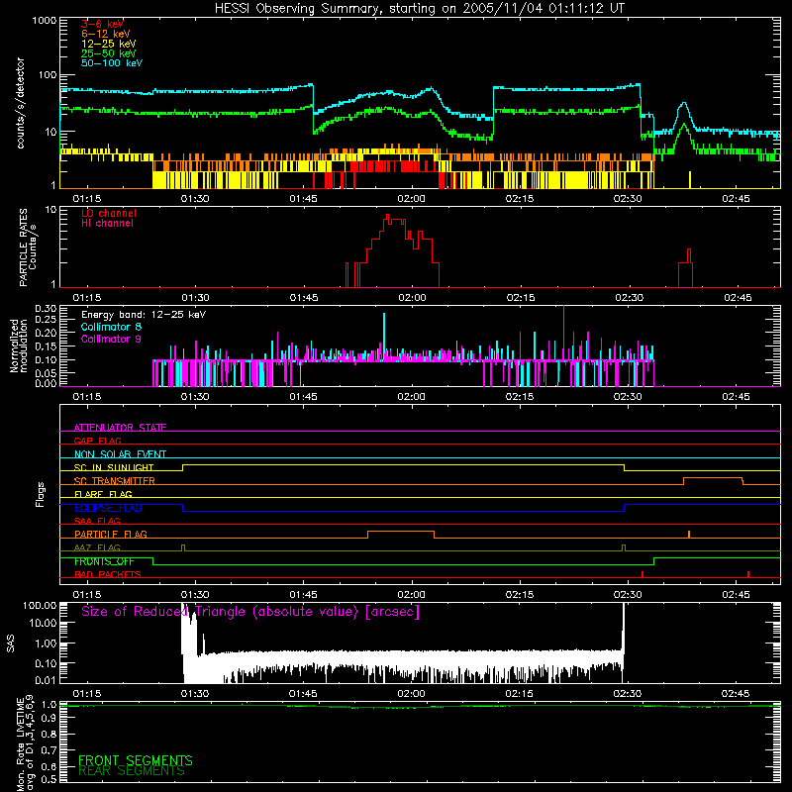The width and height of the screenshot is (792, 792).
Task: Select the LO channel legend label
Action: (x=109, y=213)
